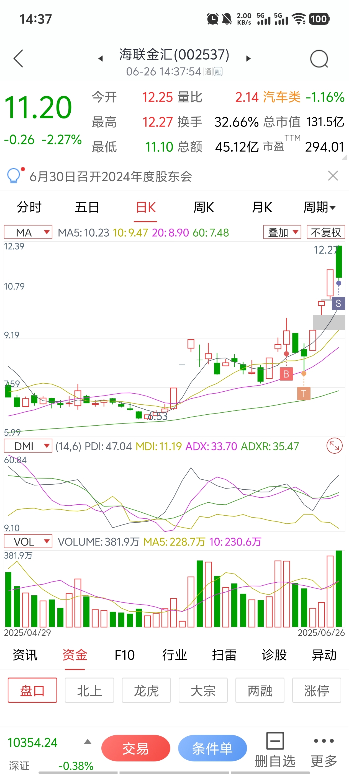Open the 行业 tab
The image size is (349, 775).
coord(174,655)
